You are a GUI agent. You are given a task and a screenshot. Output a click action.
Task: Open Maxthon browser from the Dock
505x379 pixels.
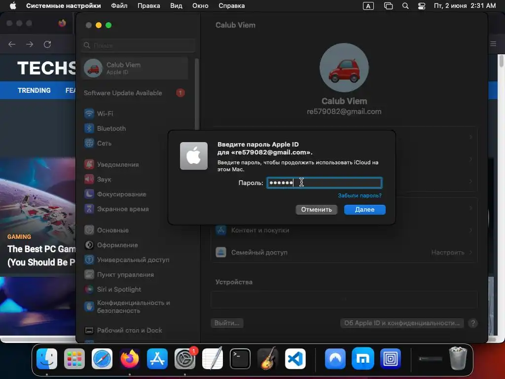362,358
